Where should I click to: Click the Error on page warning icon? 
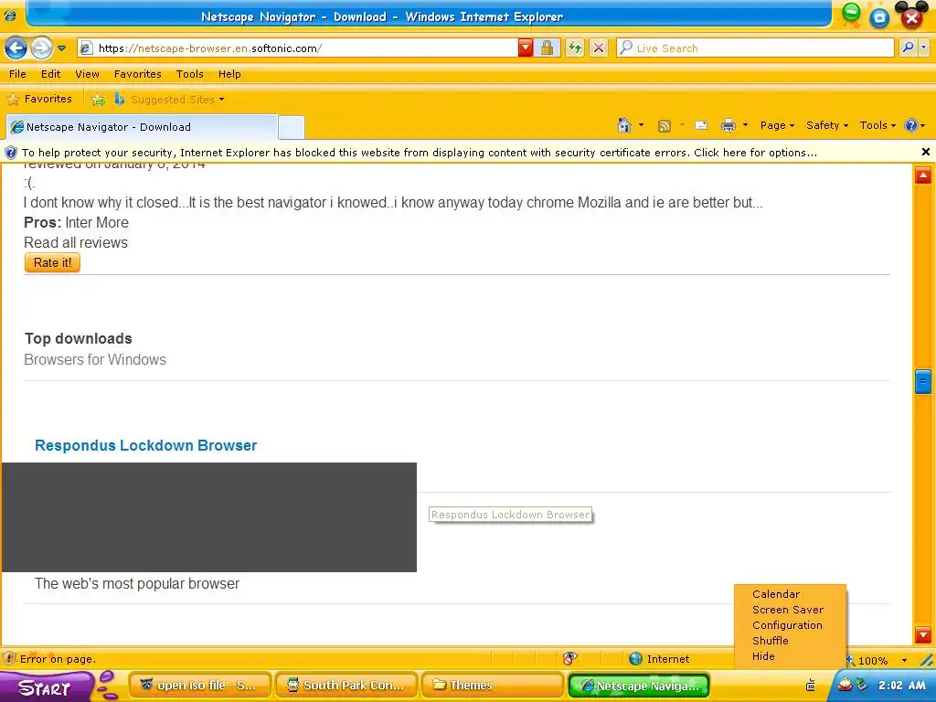pyautogui.click(x=9, y=658)
